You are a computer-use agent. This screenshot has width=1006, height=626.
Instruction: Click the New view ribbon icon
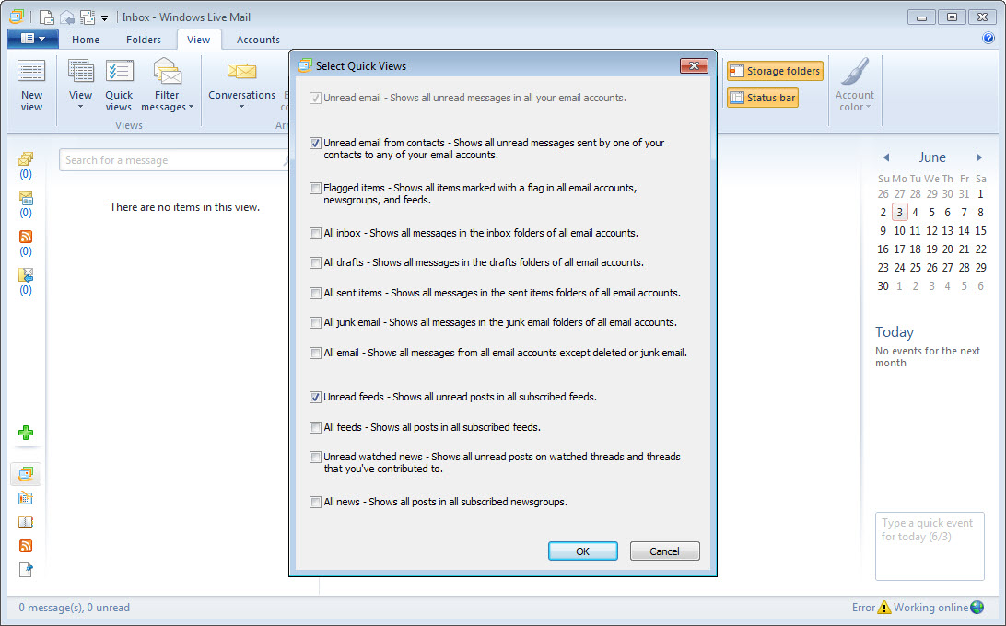pos(31,85)
